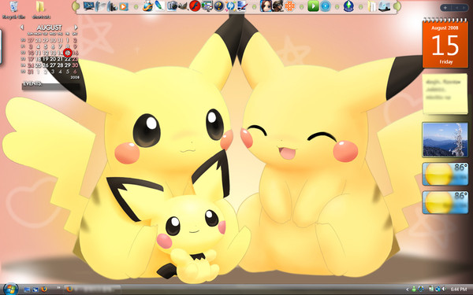
Task: Launch GIMP from the dock
Action: 183,6
